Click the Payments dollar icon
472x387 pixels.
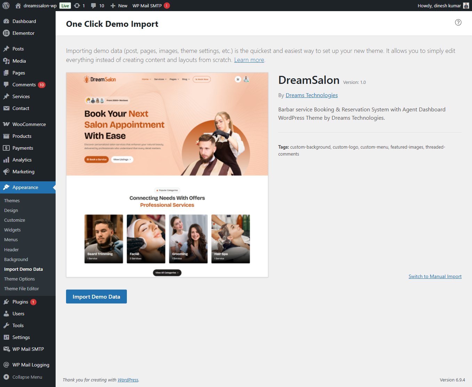coord(6,148)
